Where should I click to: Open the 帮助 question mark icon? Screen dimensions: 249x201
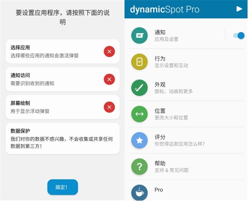pyautogui.click(x=139, y=167)
